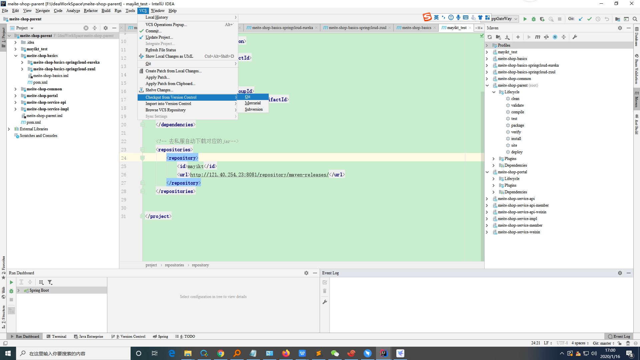This screenshot has width=640, height=360.
Task: Select Git under Checkout from Version Control
Action: coord(253,97)
